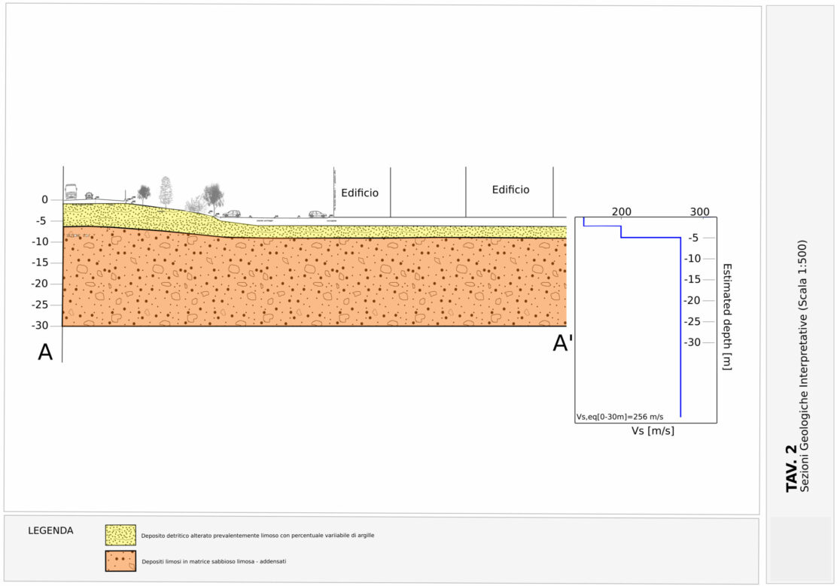Click the bus icon at top left
The height and width of the screenshot is (586, 840).
71,192
